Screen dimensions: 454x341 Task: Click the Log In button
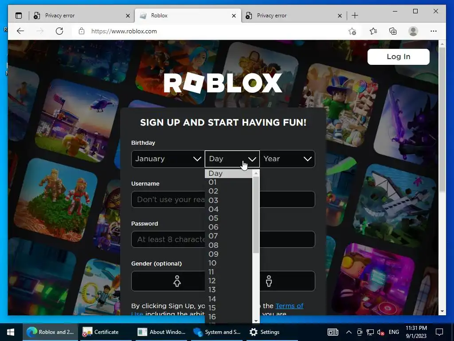coord(399,56)
